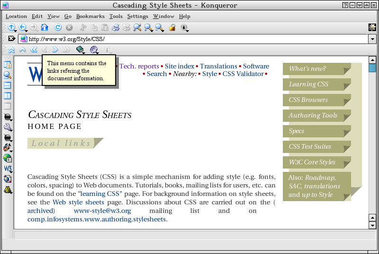379x254 pixels.
Task: Click the URL address input field
Action: pyautogui.click(x=189, y=39)
